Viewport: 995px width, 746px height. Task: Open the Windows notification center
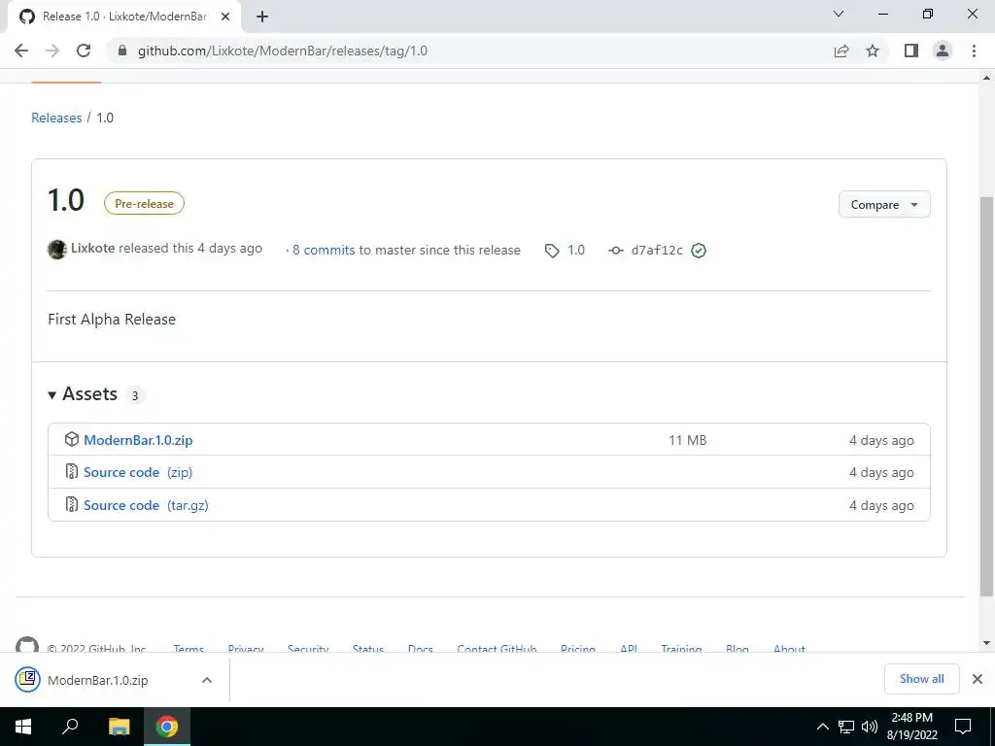(963, 727)
